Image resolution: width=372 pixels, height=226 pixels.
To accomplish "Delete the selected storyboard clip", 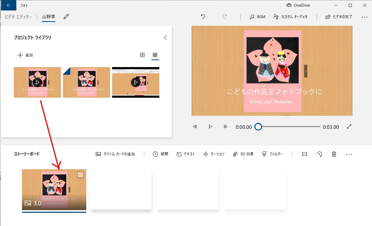I will coord(334,154).
